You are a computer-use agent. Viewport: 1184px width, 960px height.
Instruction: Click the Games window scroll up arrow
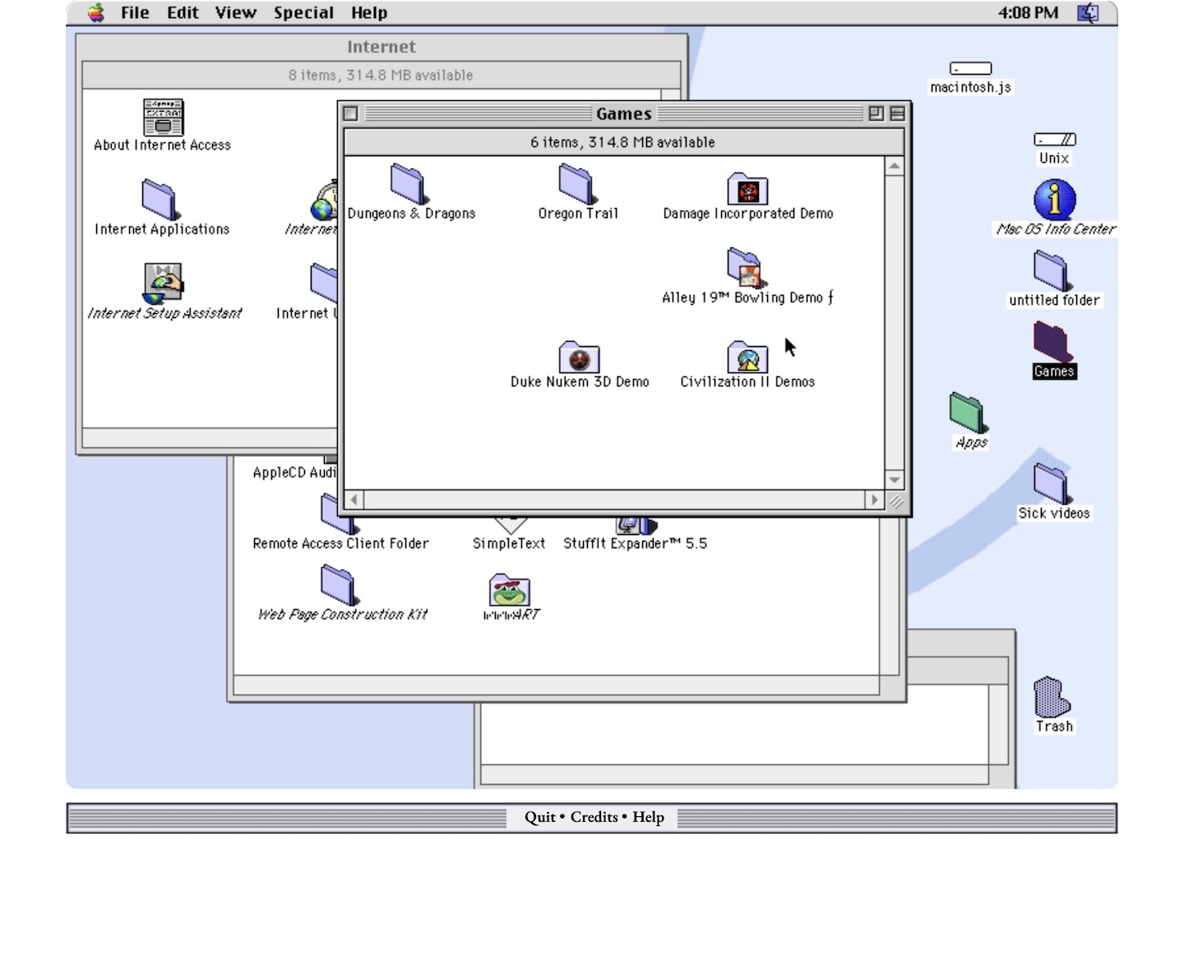tap(895, 167)
